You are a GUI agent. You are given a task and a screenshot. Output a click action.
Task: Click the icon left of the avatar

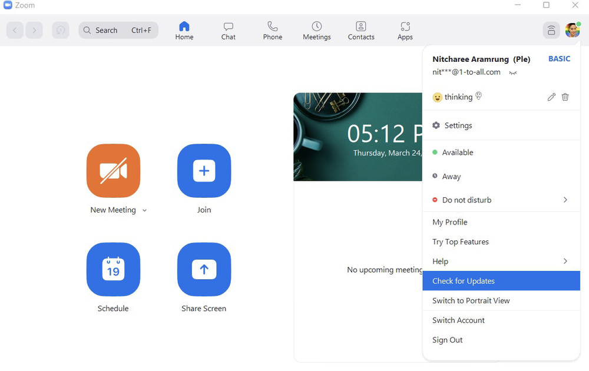pyautogui.click(x=551, y=30)
